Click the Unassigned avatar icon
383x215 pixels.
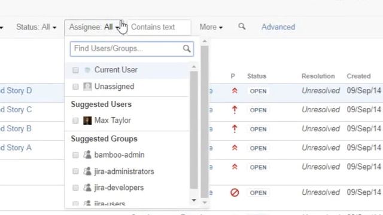87,87
